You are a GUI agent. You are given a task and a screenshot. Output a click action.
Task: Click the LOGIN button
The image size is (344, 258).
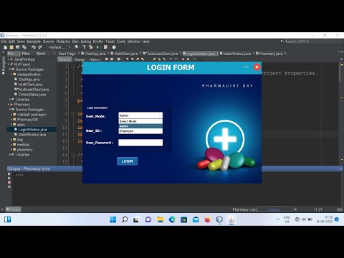[x=127, y=161]
